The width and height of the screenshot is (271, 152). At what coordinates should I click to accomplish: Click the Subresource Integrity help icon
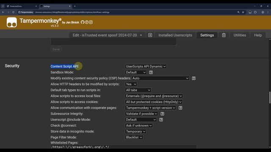(162, 114)
